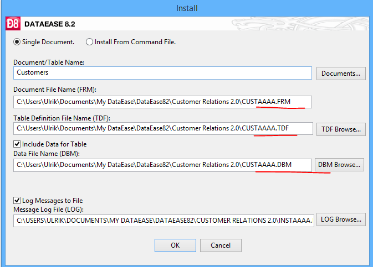Choose Install From Command File option

(89, 42)
